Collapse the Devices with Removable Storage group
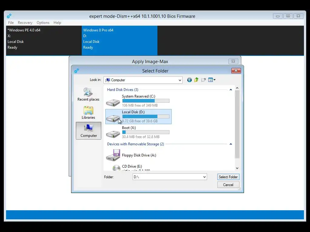The height and width of the screenshot is (232, 310). 231,144
